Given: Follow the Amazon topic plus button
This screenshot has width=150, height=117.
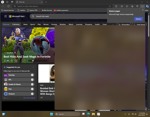Looking at the screenshot, I should [x=32, y=94].
